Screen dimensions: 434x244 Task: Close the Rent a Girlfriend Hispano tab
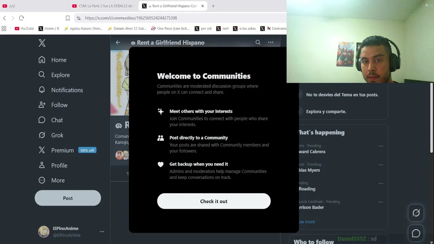point(202,6)
